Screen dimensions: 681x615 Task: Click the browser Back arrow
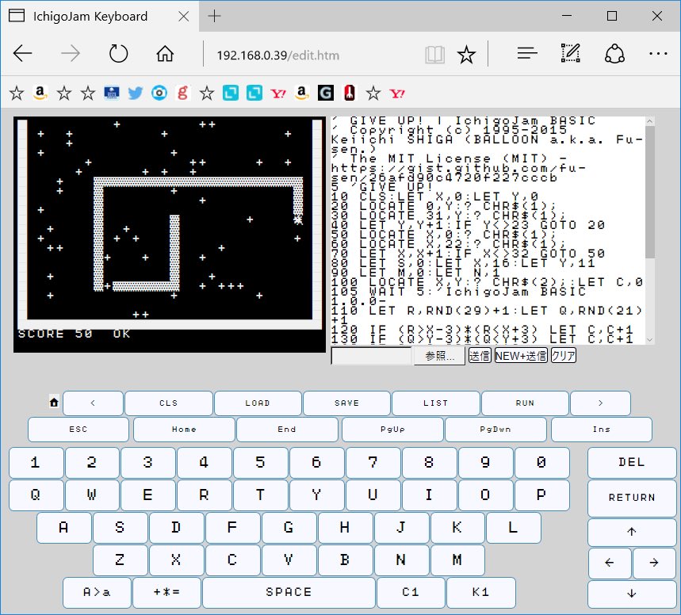coord(22,55)
